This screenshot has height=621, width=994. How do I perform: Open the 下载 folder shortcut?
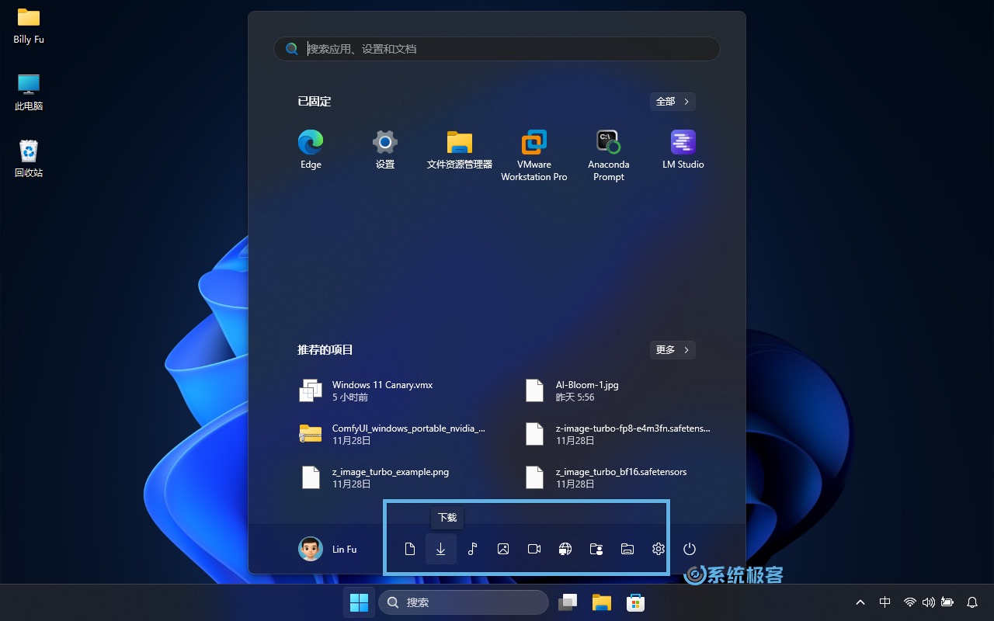tap(441, 549)
